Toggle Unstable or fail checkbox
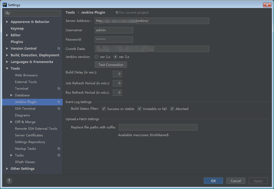The width and height of the screenshot is (274, 189). coord(140,109)
